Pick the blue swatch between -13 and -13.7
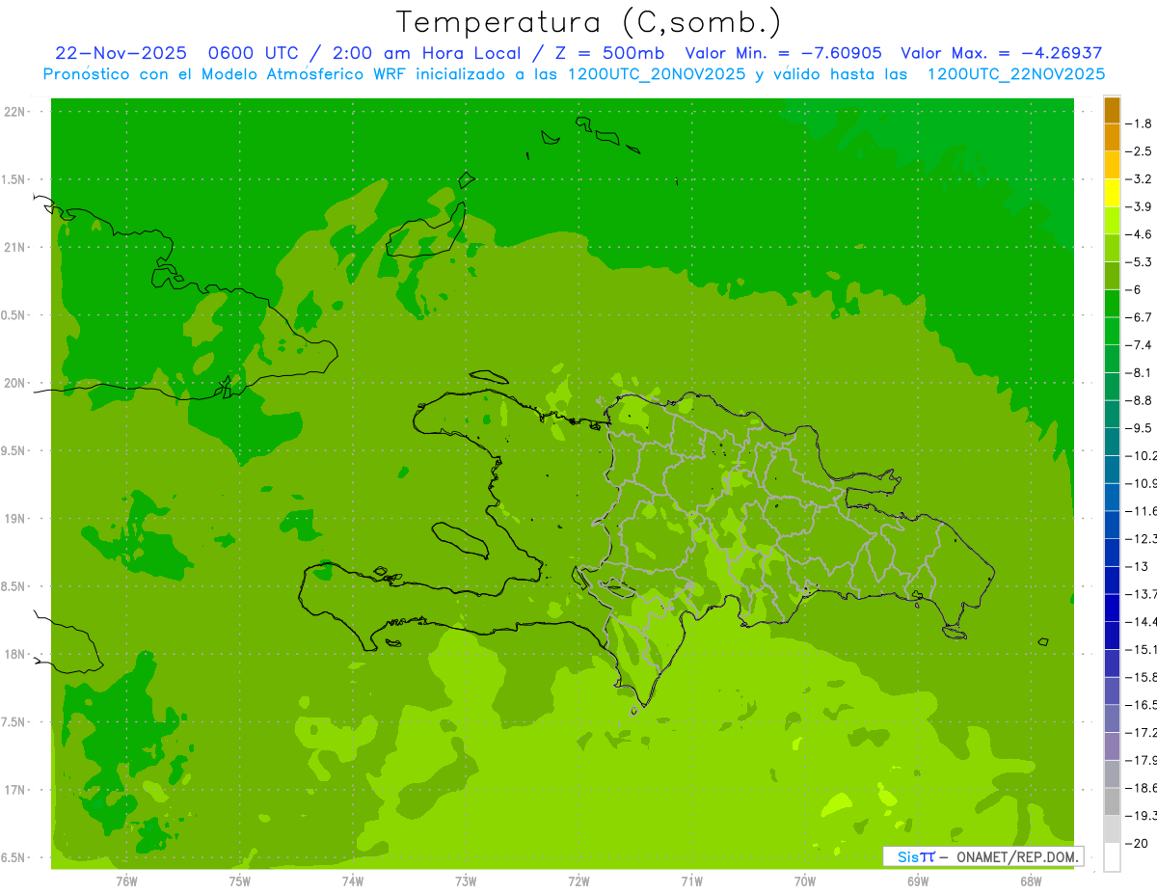 tap(1112, 580)
